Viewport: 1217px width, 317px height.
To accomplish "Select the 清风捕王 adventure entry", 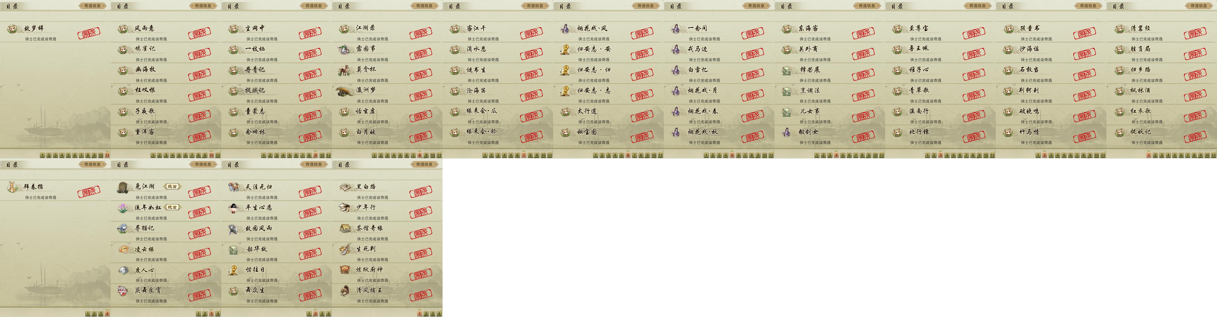I will tap(387, 294).
